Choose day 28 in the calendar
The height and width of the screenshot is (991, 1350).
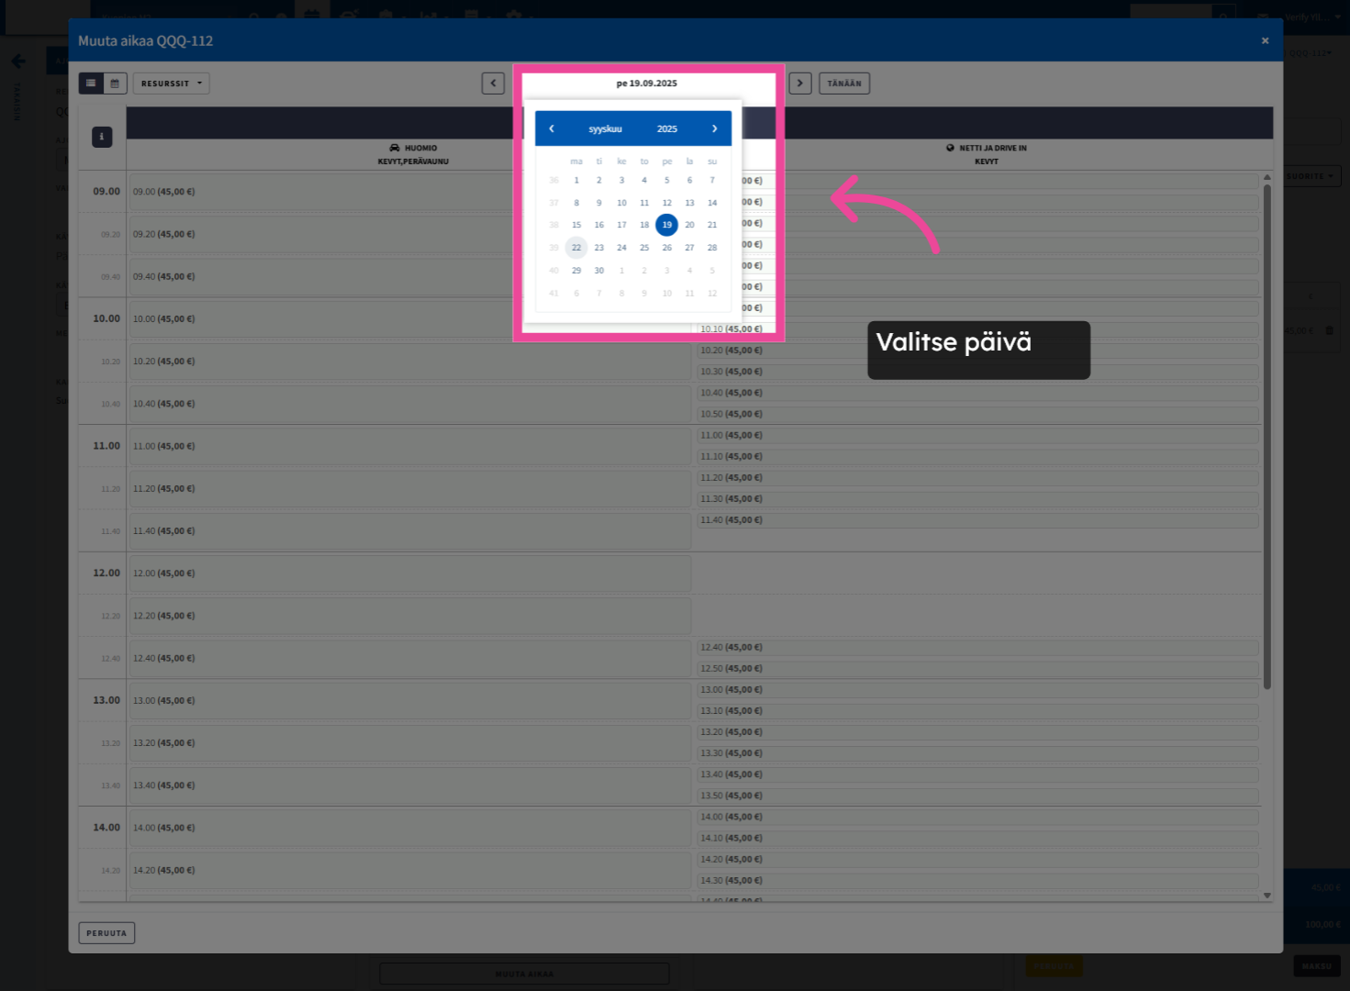[x=712, y=248]
